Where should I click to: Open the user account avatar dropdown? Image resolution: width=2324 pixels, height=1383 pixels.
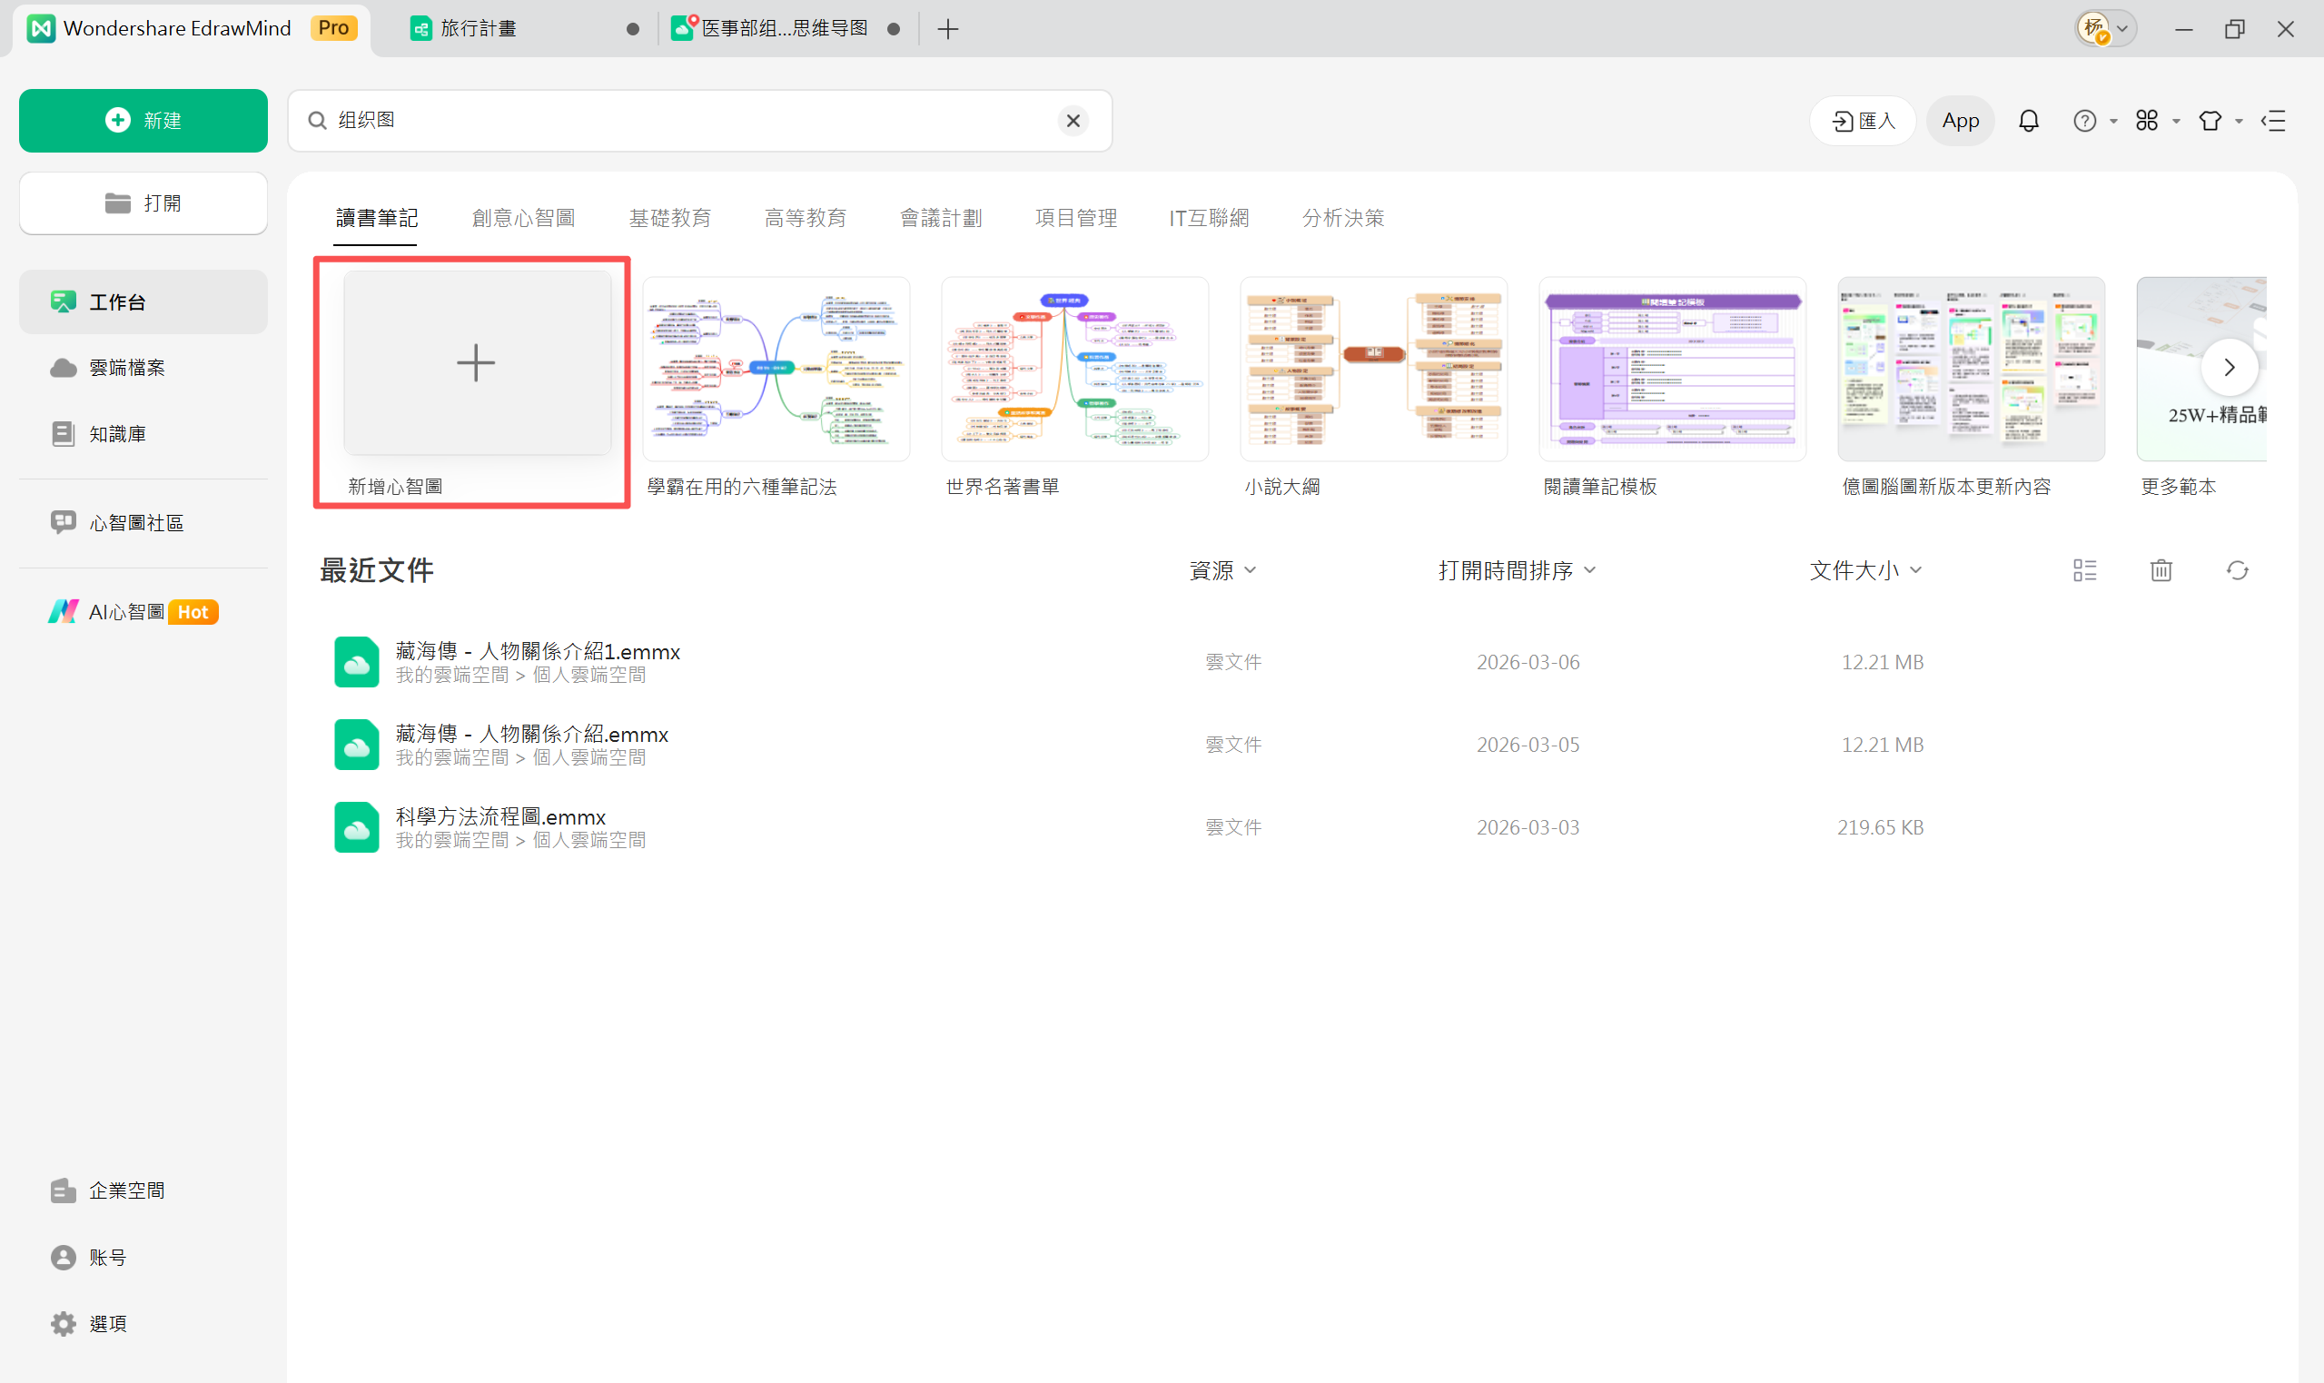[2105, 29]
